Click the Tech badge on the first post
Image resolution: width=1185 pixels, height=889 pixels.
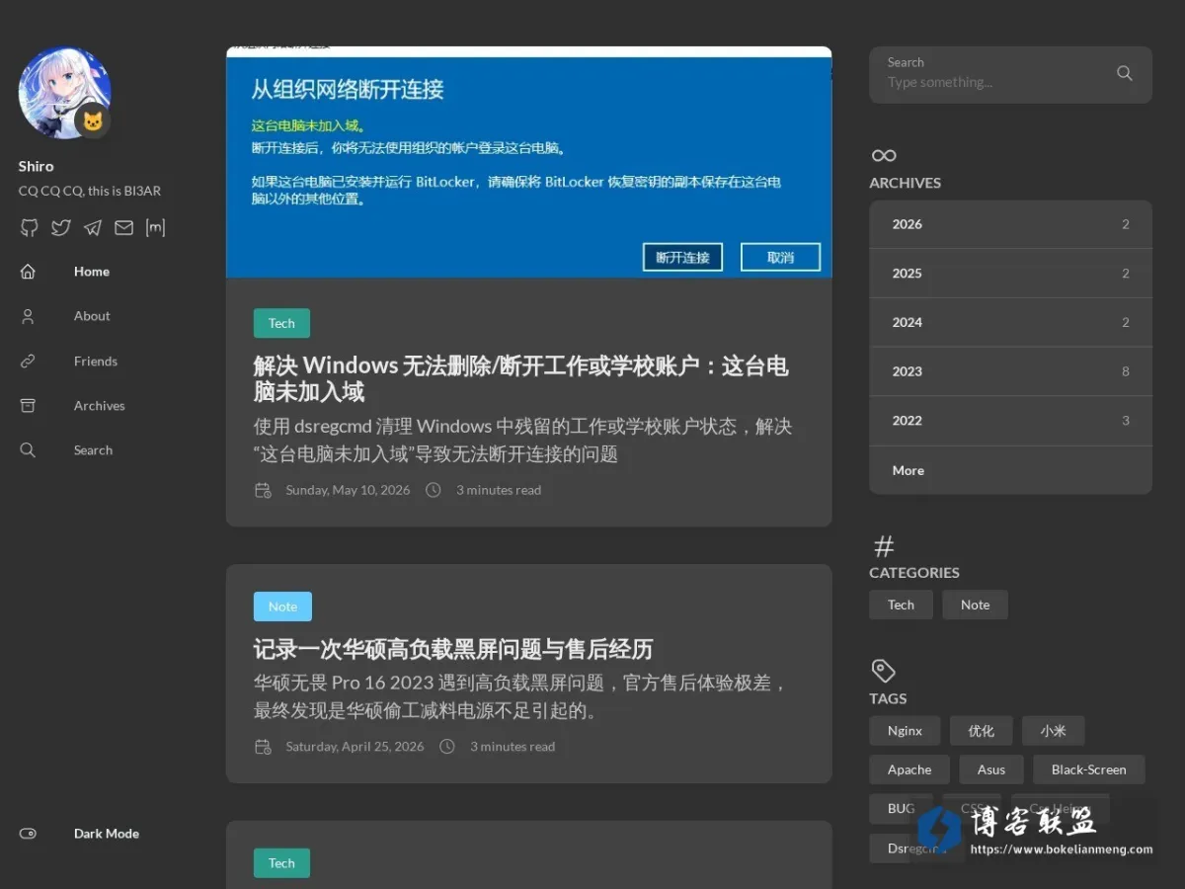(281, 323)
